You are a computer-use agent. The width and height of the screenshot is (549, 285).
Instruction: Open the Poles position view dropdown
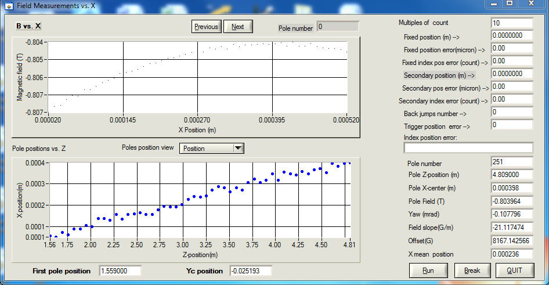click(237, 149)
